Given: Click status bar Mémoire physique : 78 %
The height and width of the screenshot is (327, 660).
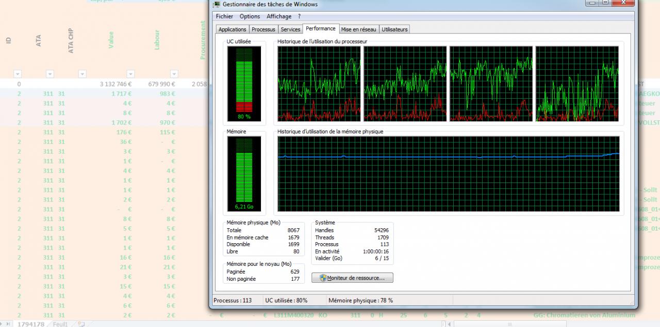Looking at the screenshot, I should pyautogui.click(x=360, y=300).
